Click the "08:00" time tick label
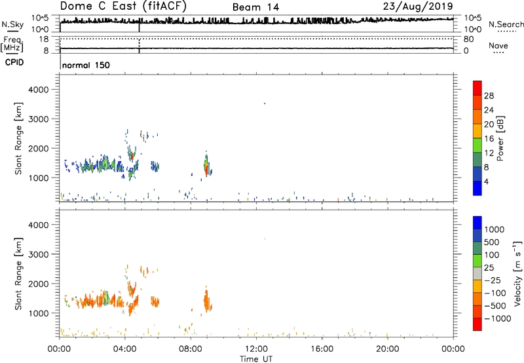Screen dimensions: 524x363 pos(191,349)
